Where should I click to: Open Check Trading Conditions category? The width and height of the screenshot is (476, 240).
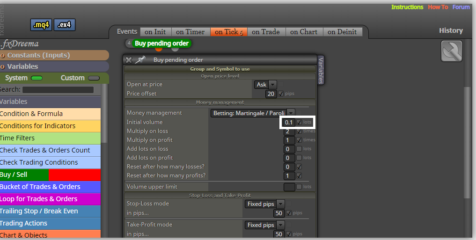(x=50, y=162)
